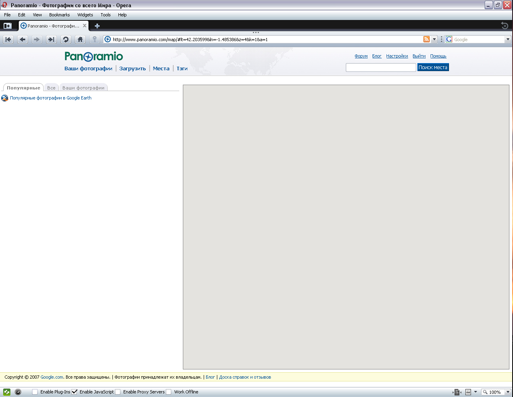The image size is (513, 397).
Task: Click the Поиск места button
Action: pyautogui.click(x=433, y=67)
